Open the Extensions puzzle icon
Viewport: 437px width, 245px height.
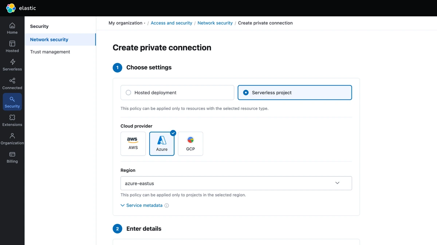click(x=12, y=117)
